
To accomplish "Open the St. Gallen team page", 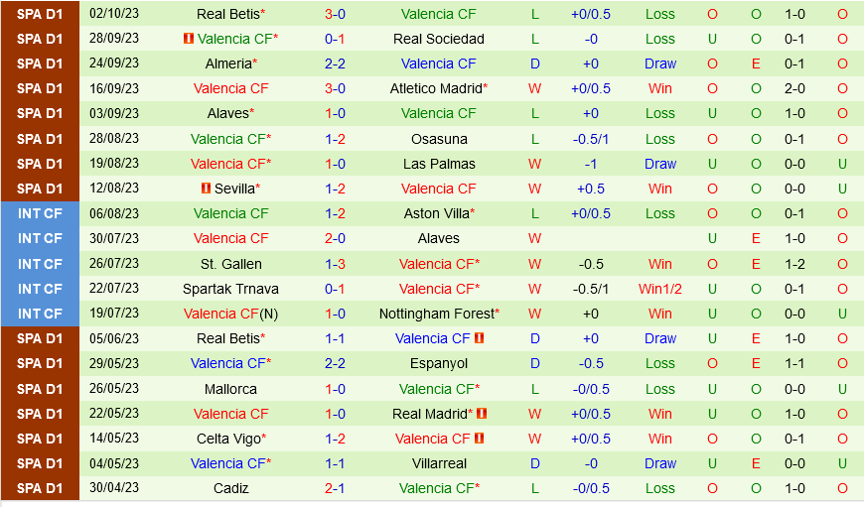I will pyautogui.click(x=230, y=264).
